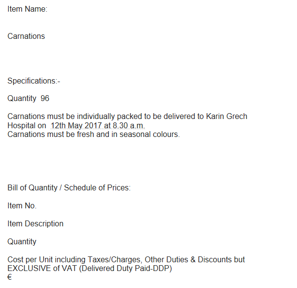The image size is (297, 288).
Task: Click the 'Item Name:' label
Action: [x=27, y=9]
